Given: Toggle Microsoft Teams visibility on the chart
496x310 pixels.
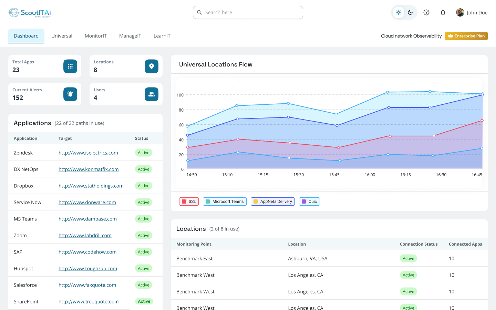Looking at the screenshot, I should click(x=225, y=201).
